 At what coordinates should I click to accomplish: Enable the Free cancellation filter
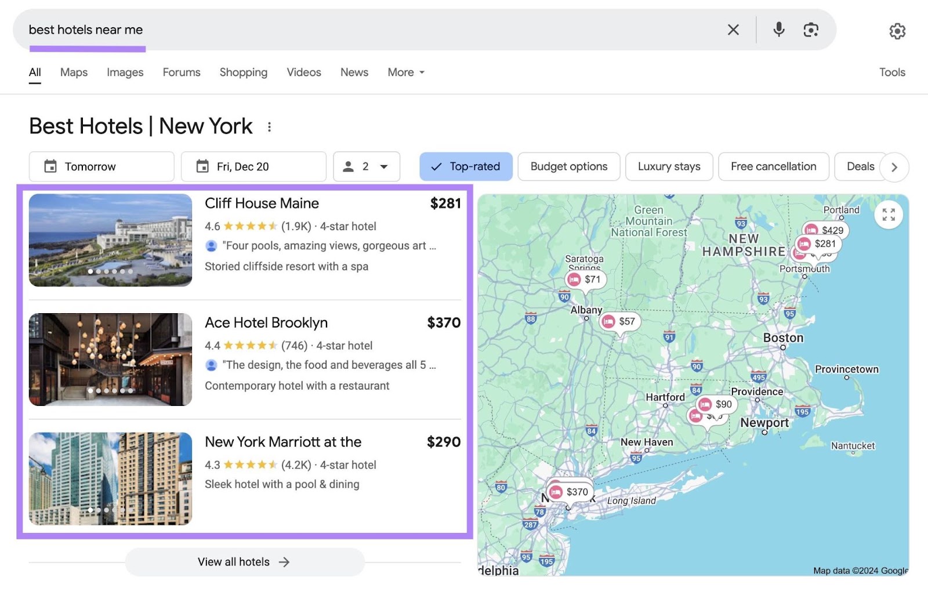pyautogui.click(x=774, y=166)
